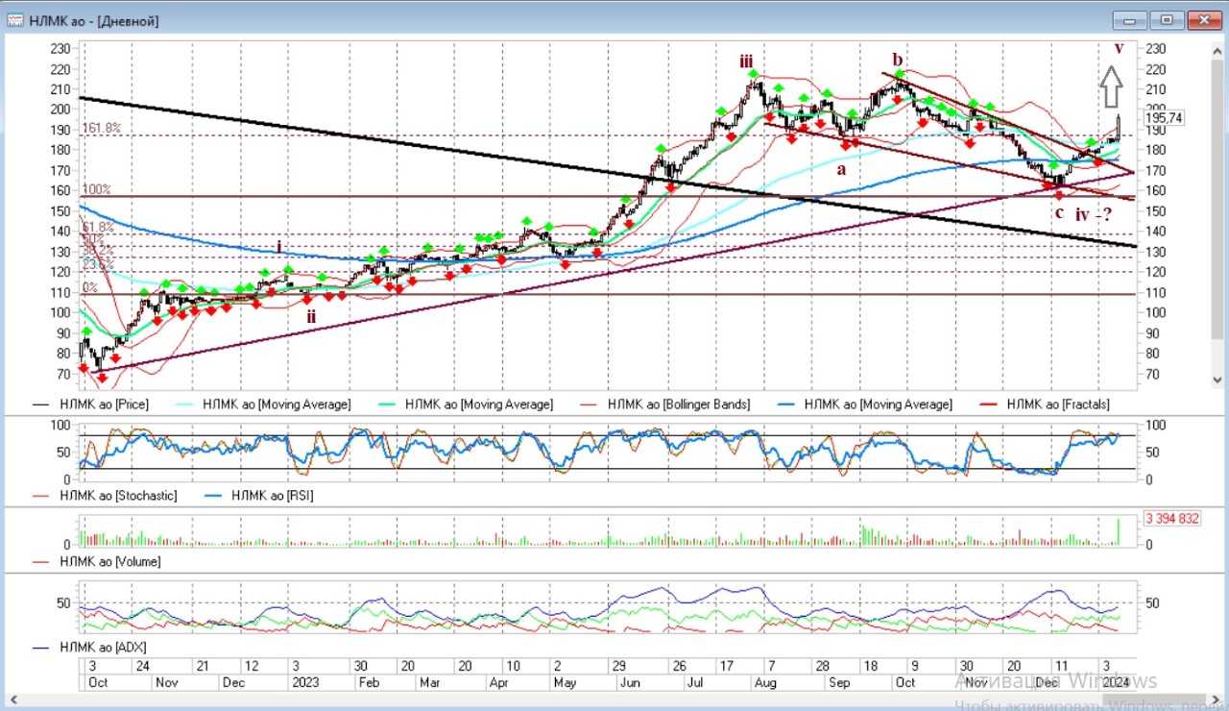This screenshot has width=1229, height=711.
Task: Click the chart window icon in title bar
Action: click(14, 20)
